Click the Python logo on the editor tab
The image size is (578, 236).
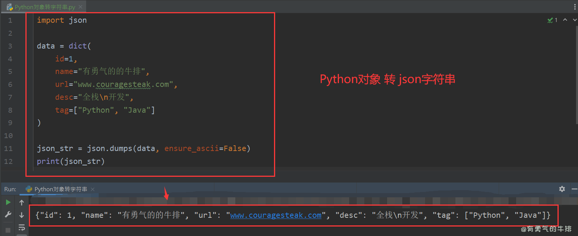[10, 6]
